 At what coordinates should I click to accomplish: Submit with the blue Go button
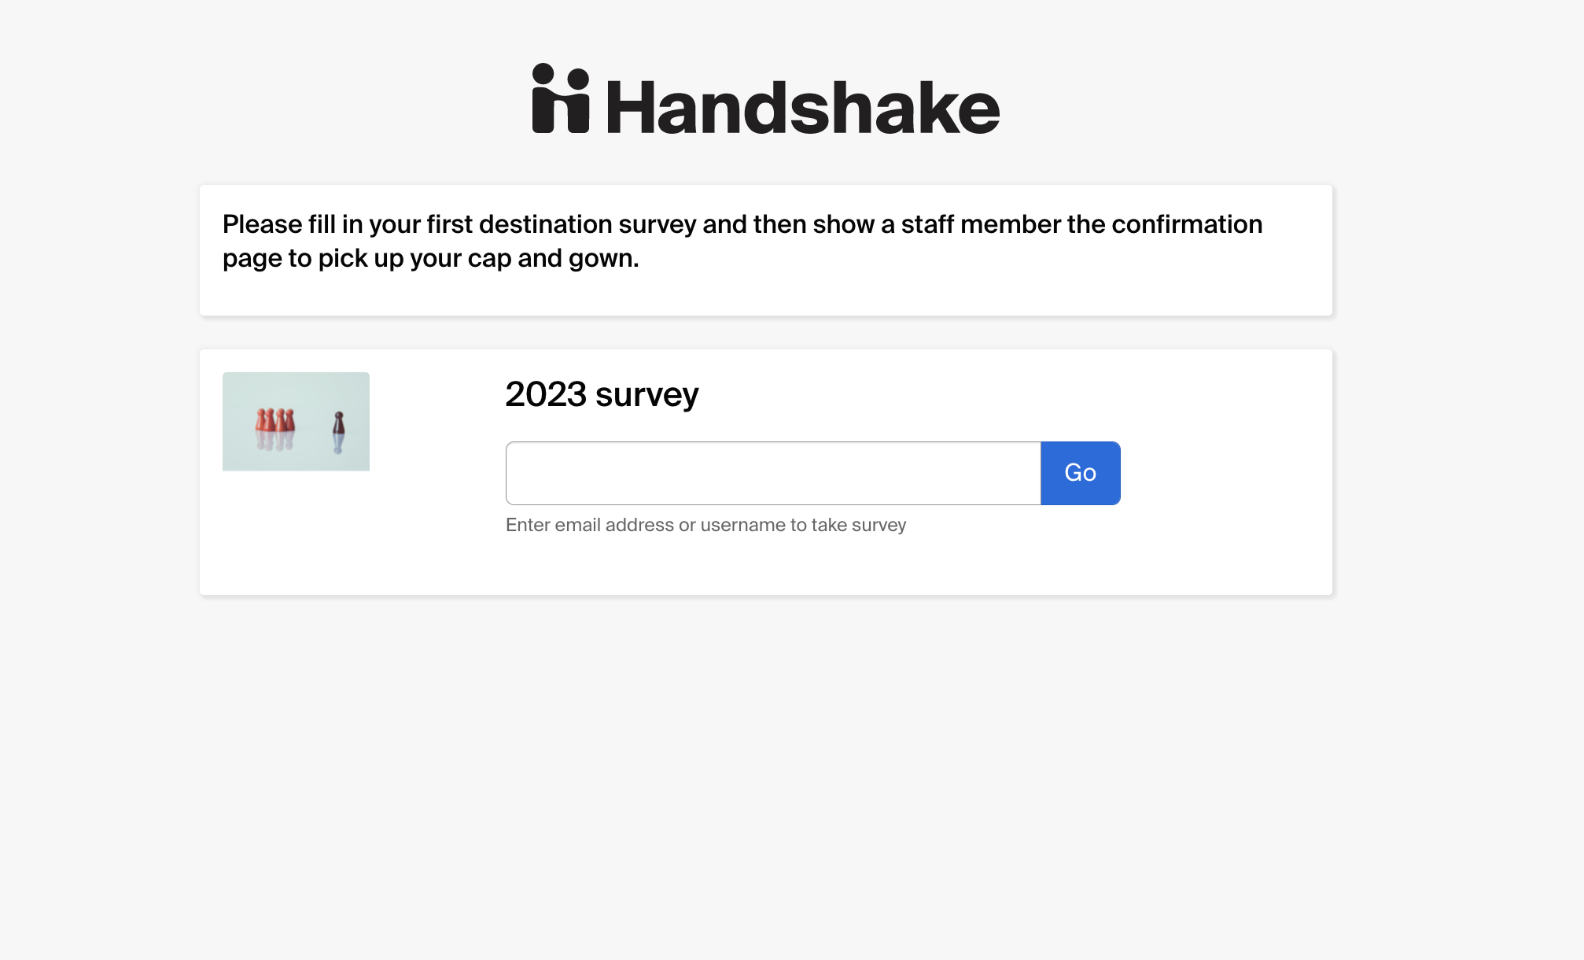click(1081, 473)
